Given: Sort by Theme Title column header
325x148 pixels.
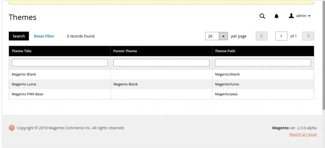Looking at the screenshot, I should coord(22,51).
